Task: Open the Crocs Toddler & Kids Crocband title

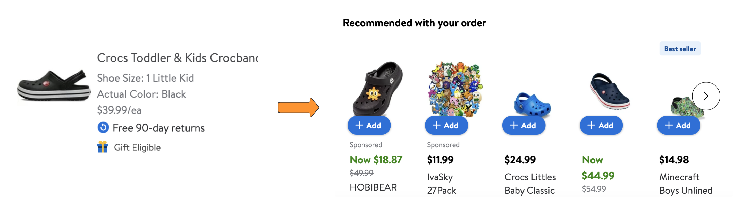Action: 177,58
